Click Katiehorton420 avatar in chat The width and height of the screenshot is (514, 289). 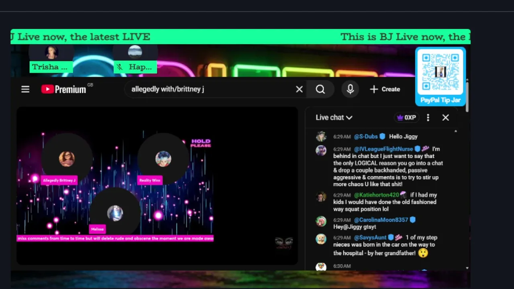(321, 196)
